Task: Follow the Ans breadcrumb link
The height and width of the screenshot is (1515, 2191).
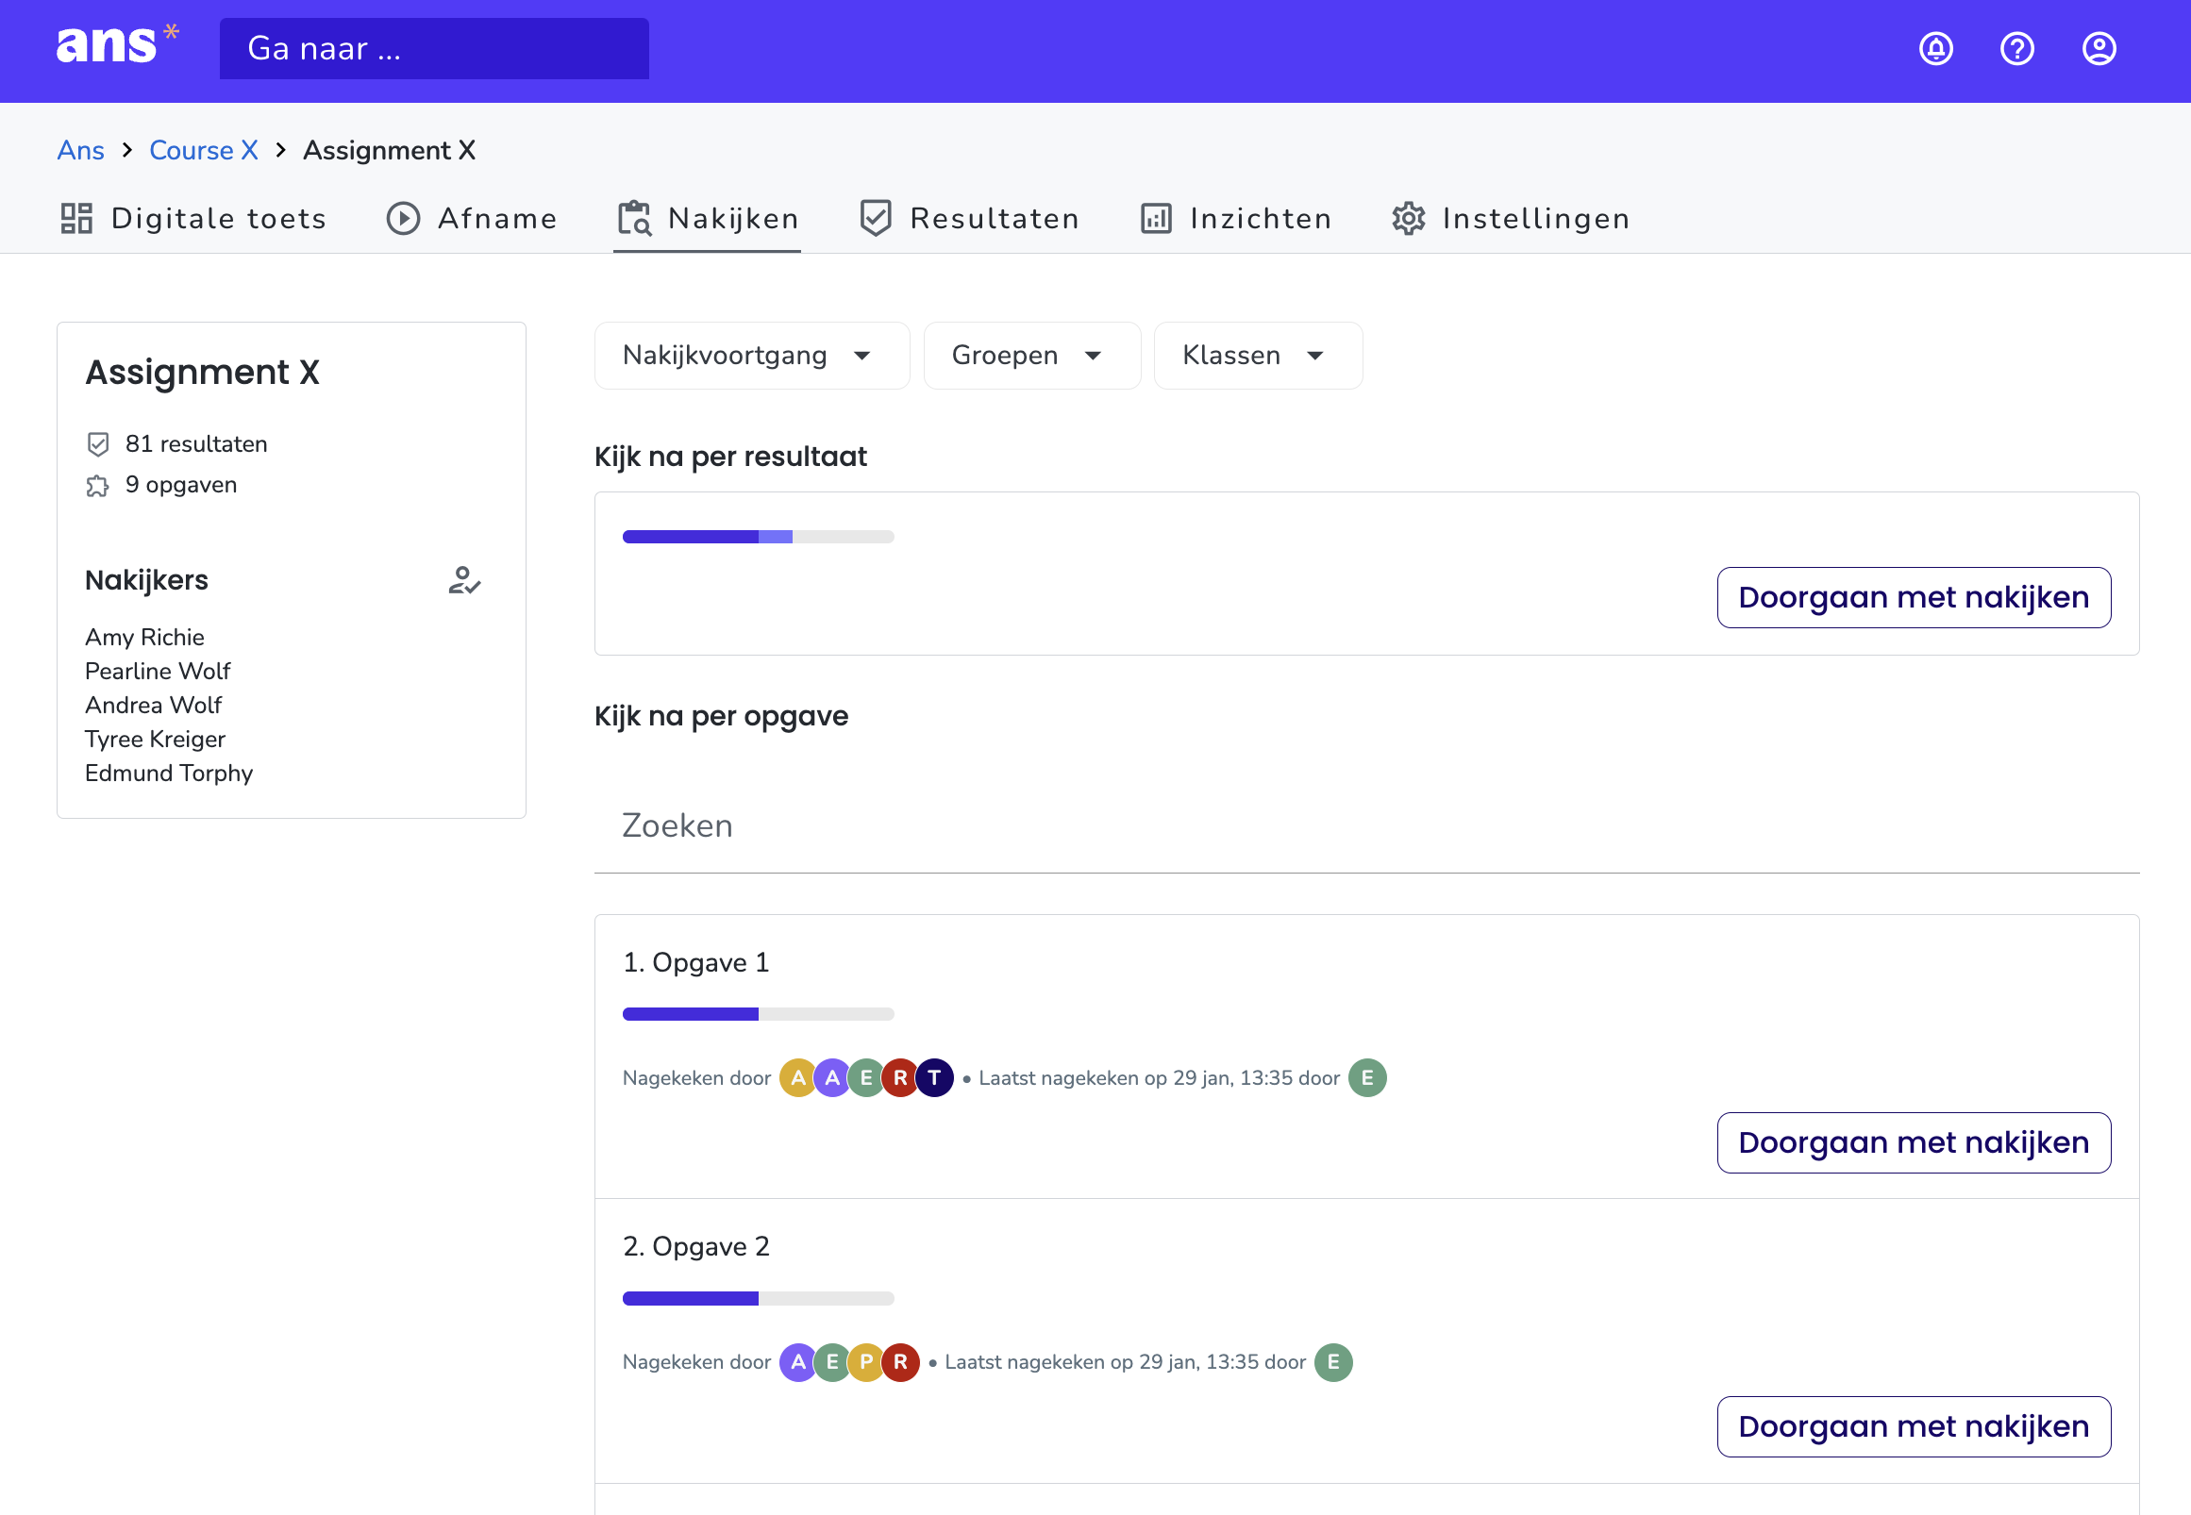Action: pos(81,150)
